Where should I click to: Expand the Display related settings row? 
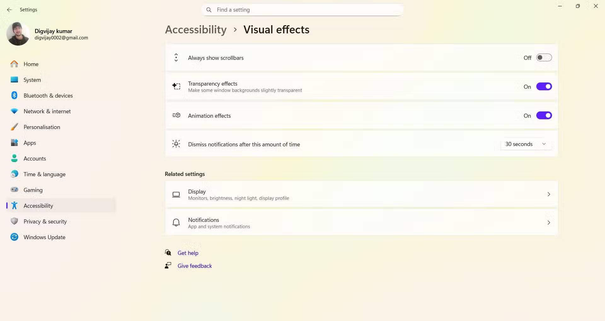click(x=361, y=194)
